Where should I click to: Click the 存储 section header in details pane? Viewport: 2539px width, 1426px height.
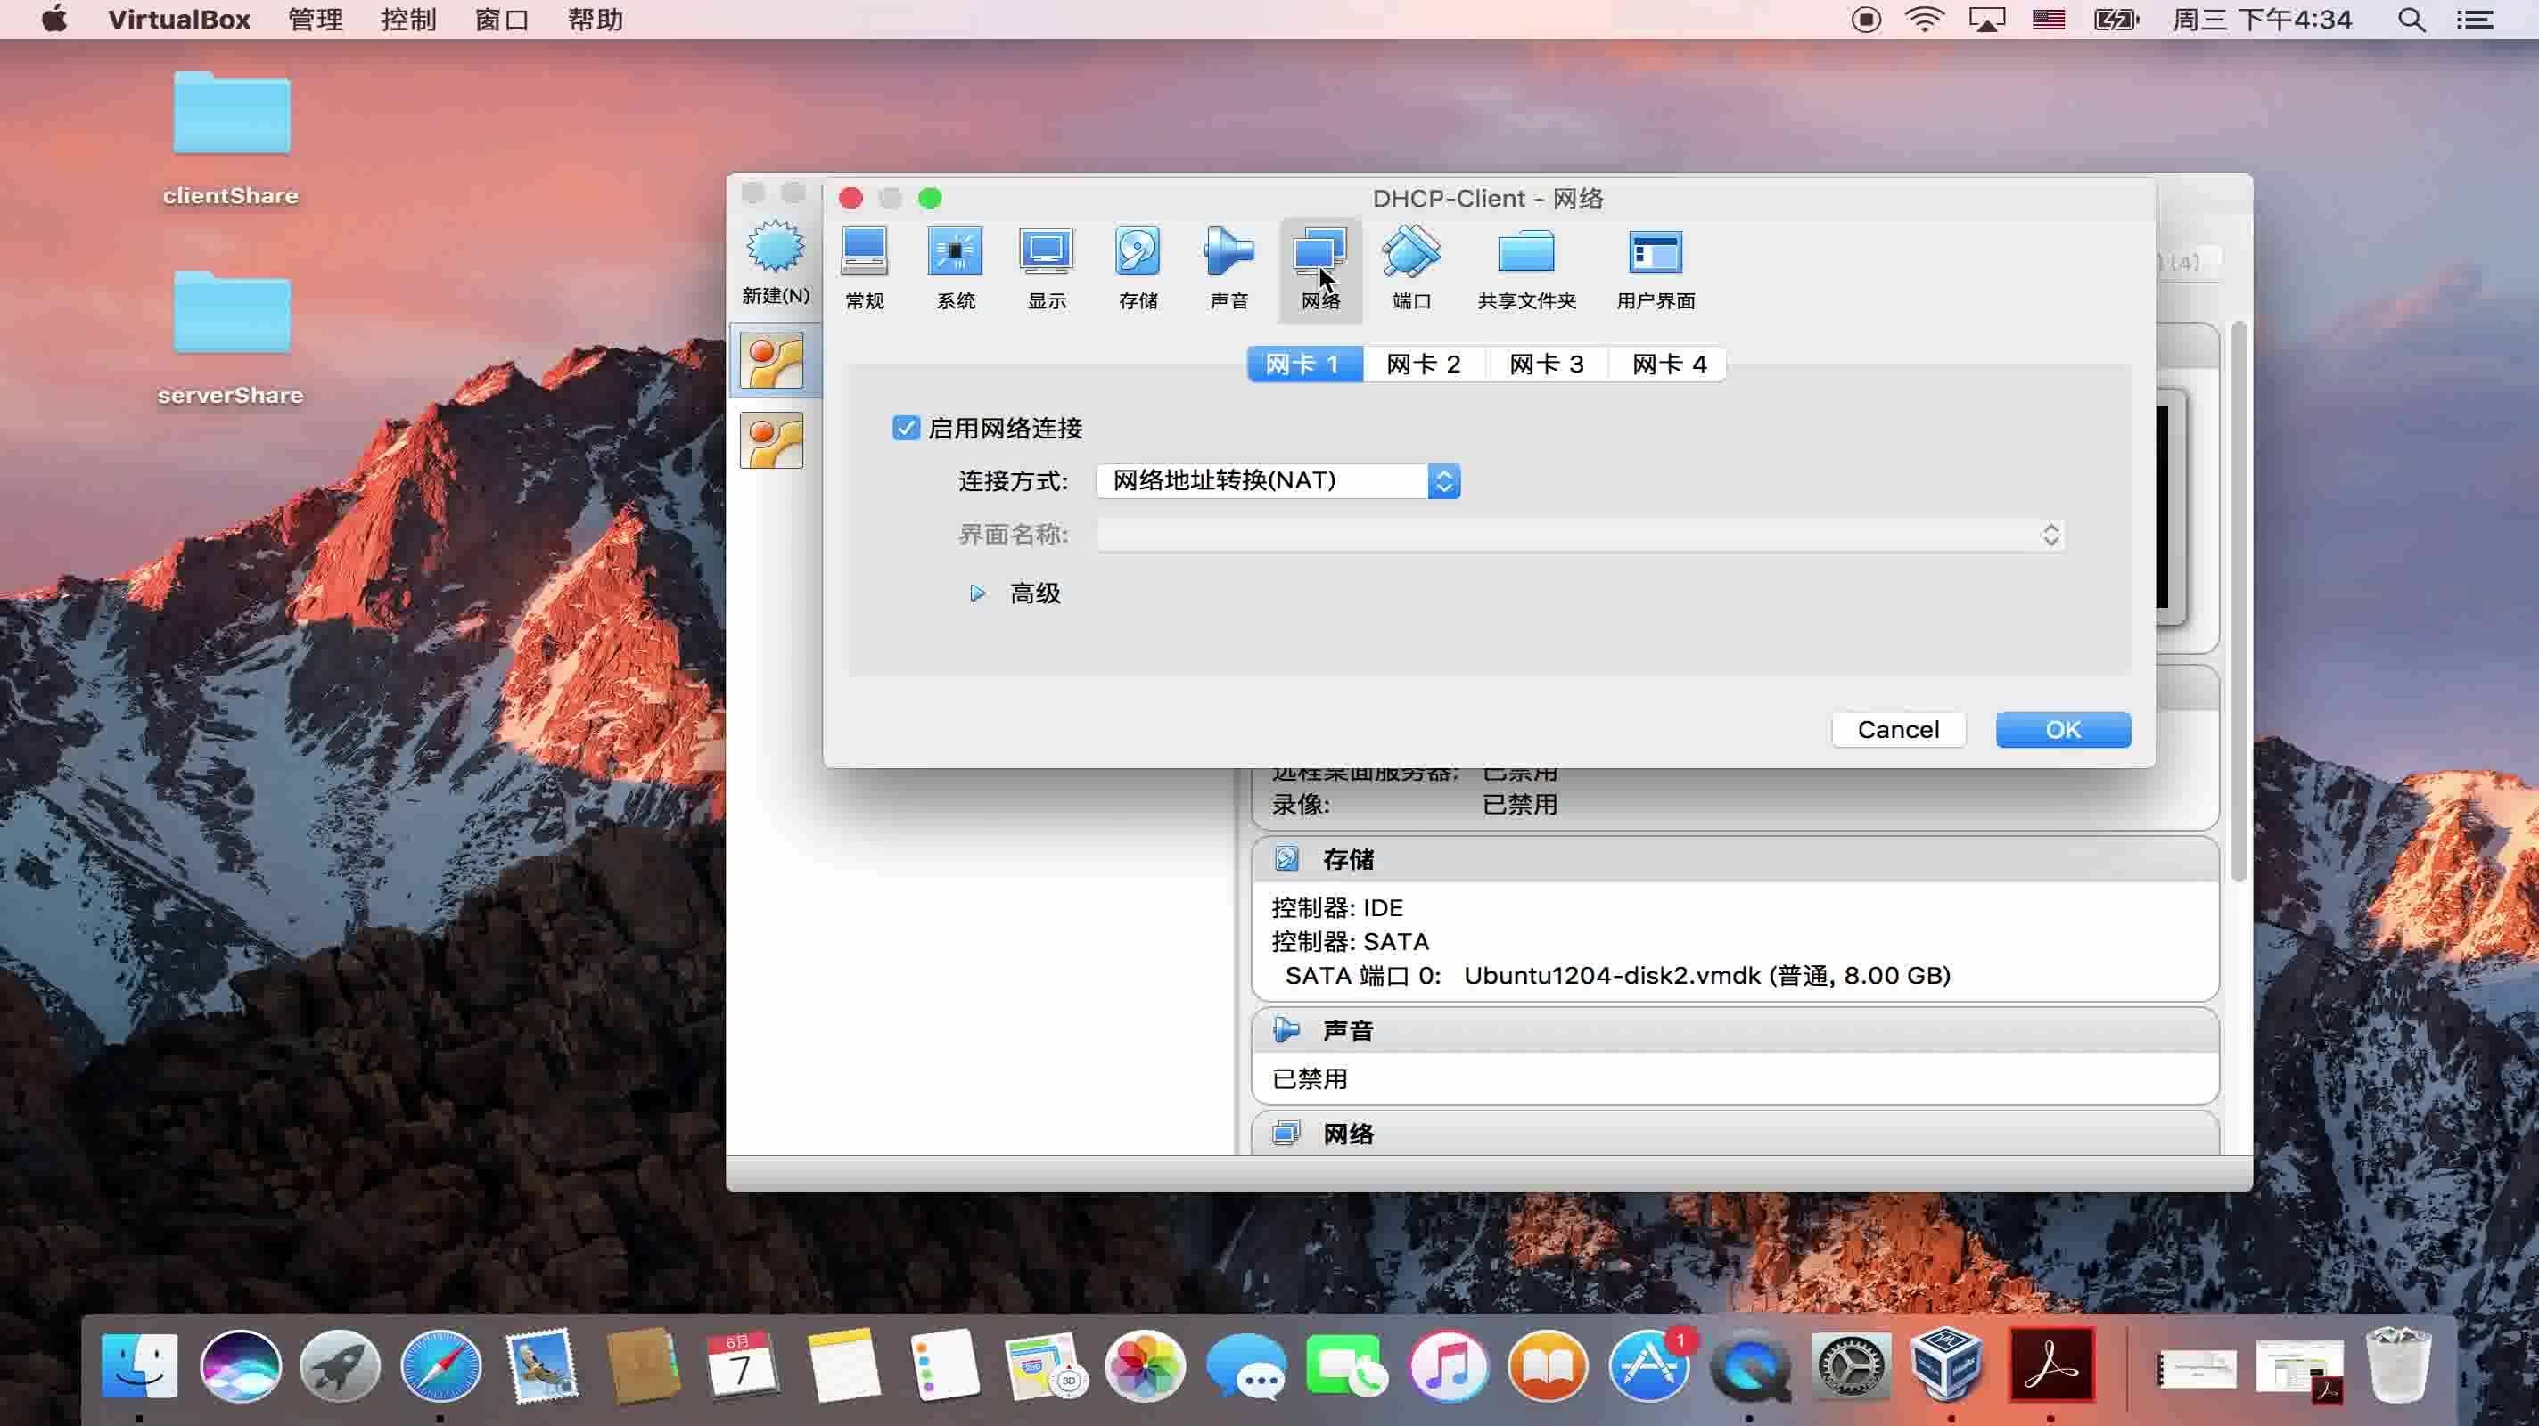pyautogui.click(x=1734, y=860)
